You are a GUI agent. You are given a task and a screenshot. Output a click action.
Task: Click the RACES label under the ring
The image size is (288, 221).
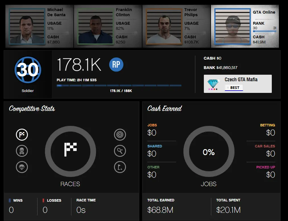[70, 184]
